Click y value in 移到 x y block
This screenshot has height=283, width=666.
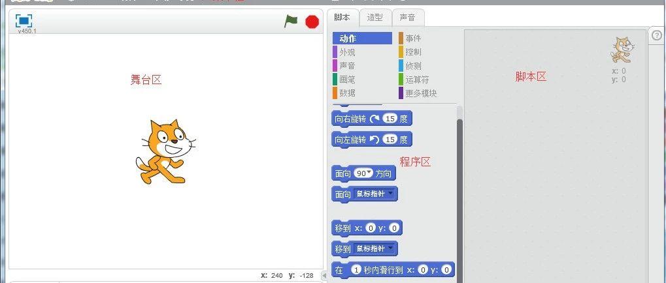[x=394, y=228]
